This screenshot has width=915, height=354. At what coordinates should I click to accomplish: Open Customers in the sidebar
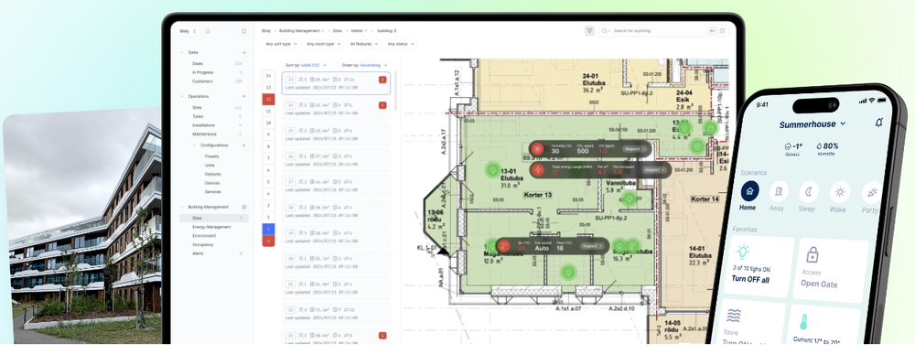pos(202,81)
